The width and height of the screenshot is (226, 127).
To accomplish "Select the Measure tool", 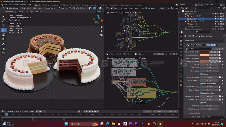I will point(4,49).
